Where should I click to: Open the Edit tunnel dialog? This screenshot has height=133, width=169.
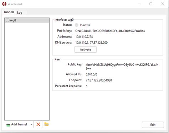(153, 125)
